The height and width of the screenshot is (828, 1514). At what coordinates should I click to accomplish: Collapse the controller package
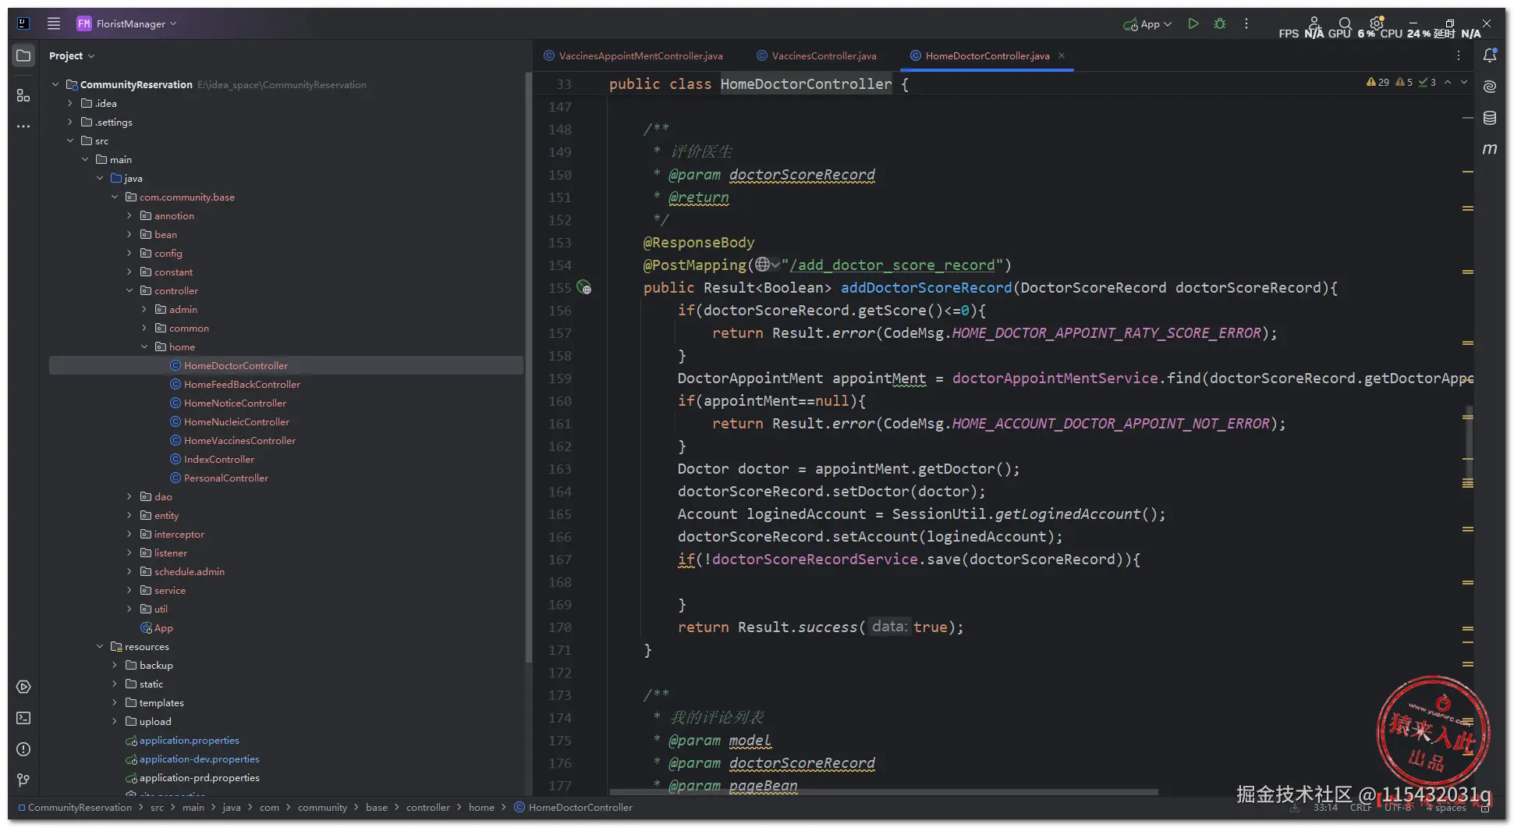coord(129,290)
